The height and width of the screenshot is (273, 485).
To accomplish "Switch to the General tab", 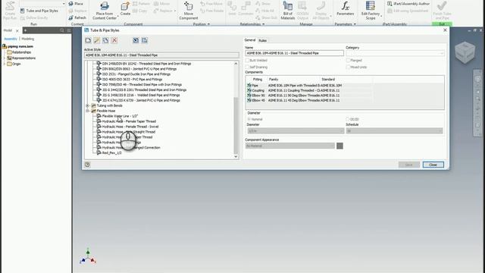I will tap(250, 40).
